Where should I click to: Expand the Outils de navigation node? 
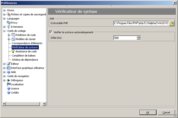(x=4, y=76)
